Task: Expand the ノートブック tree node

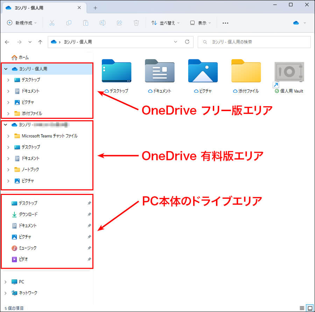Action: point(8,170)
